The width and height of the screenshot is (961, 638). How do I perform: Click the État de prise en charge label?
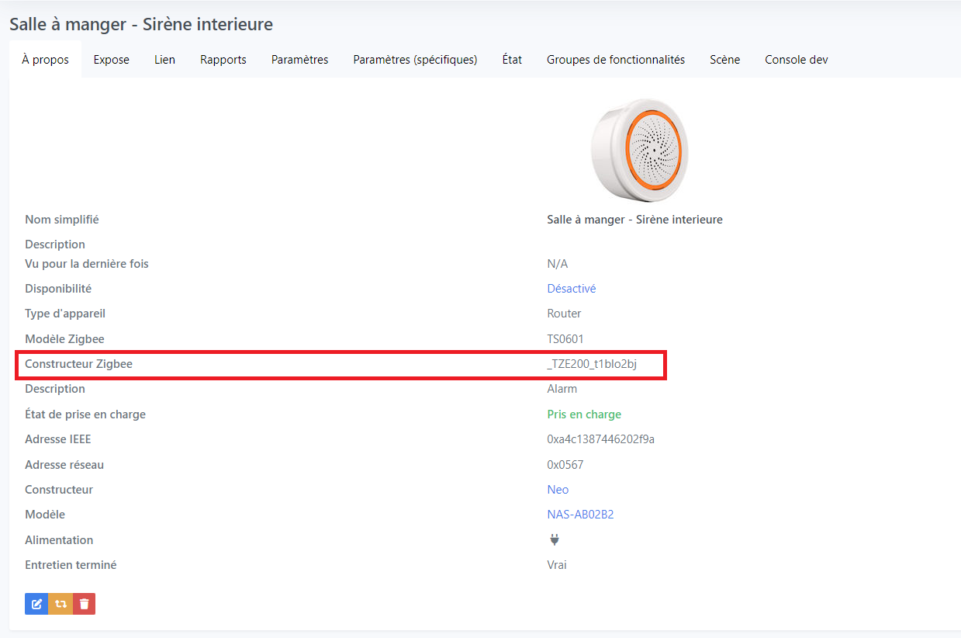(x=85, y=414)
